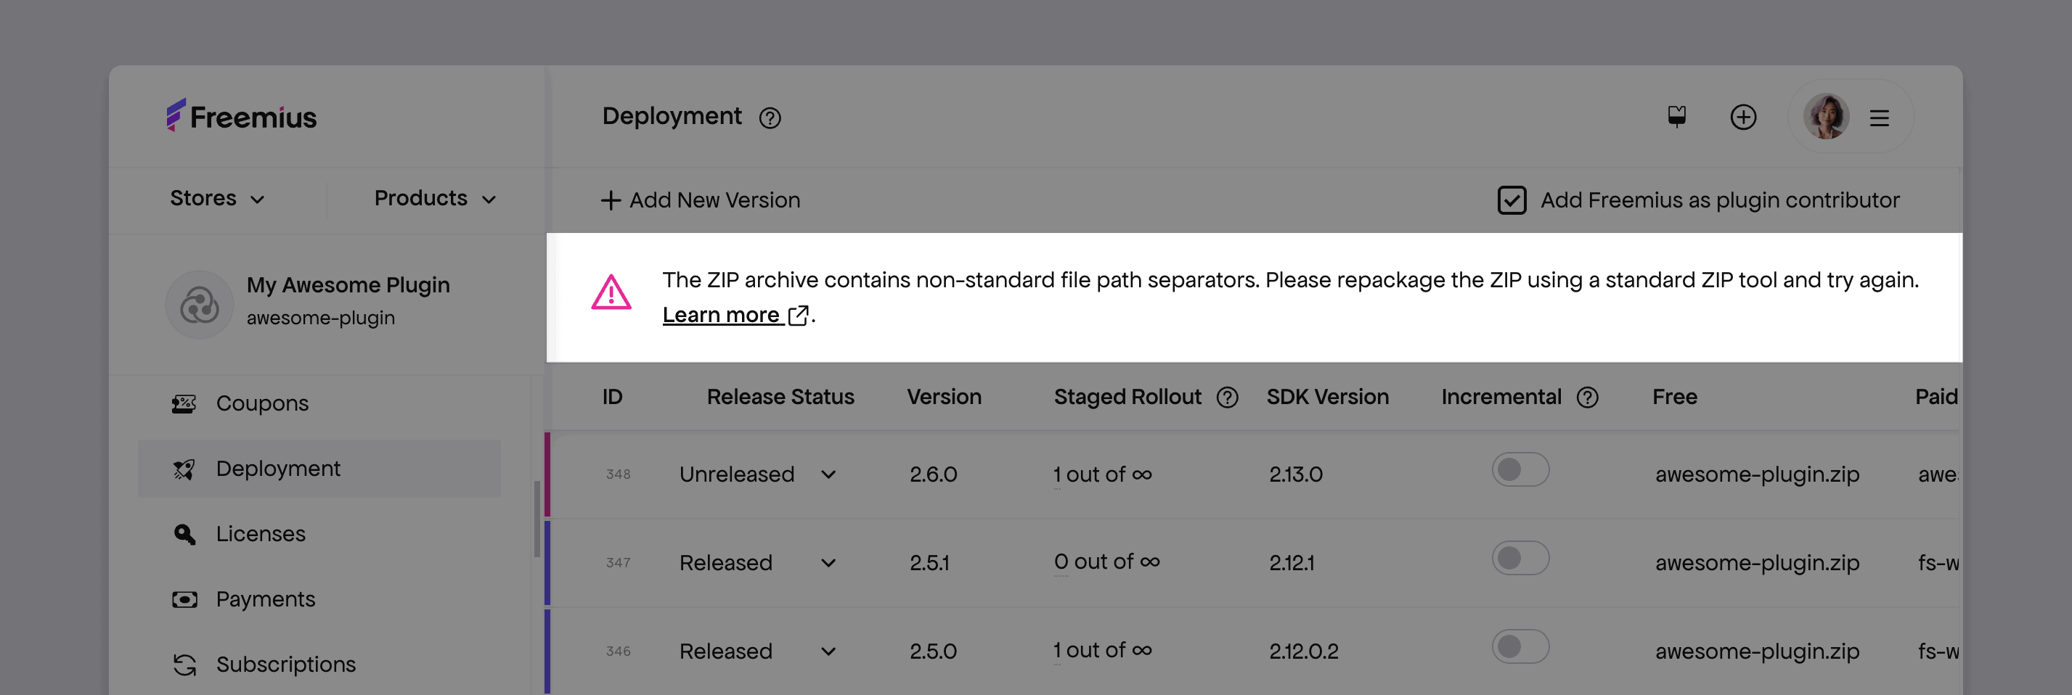Click the user profile avatar

1825,118
